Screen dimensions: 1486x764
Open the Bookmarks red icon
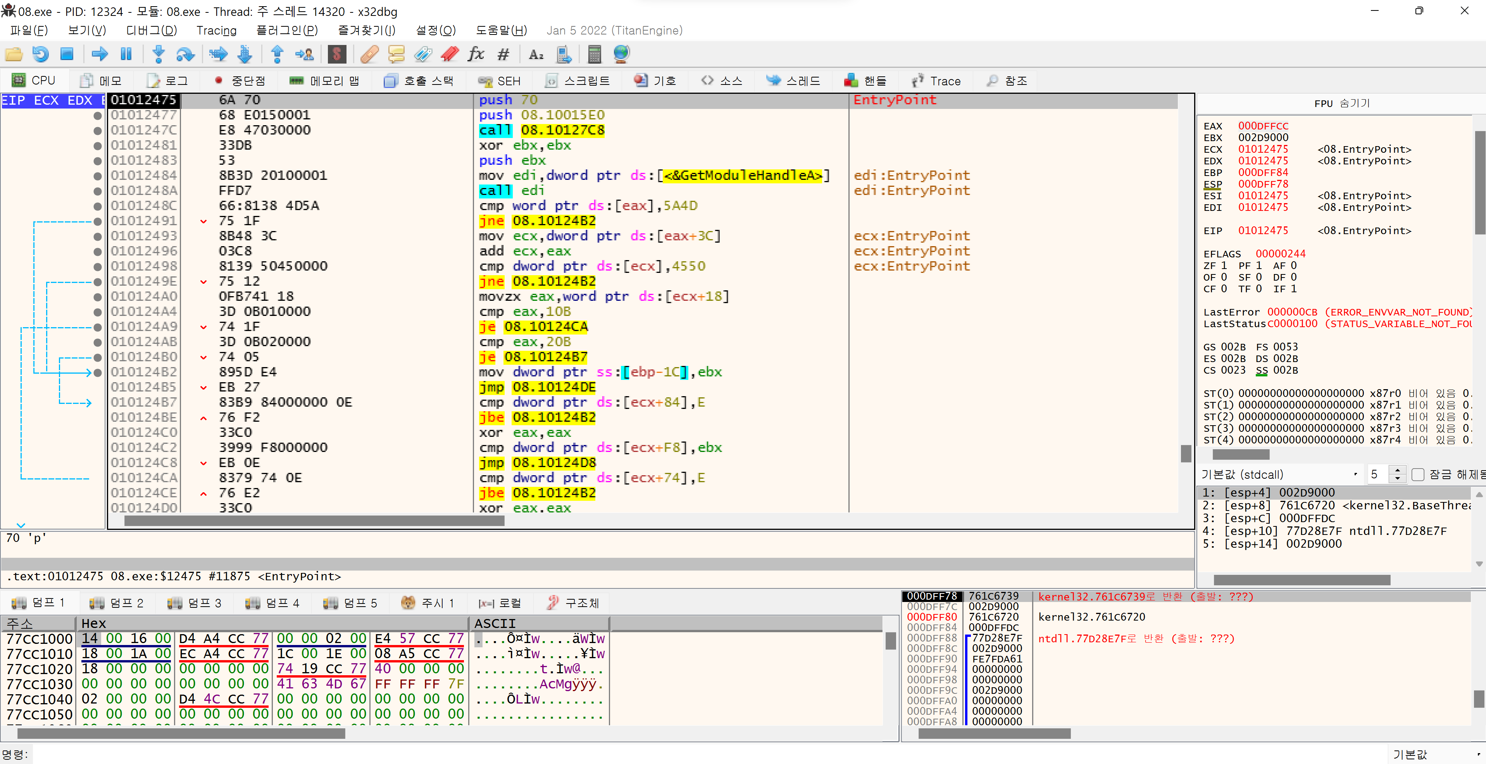(449, 54)
